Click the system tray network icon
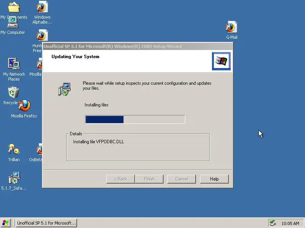Viewport: 305px width, 228px height. click(x=273, y=223)
